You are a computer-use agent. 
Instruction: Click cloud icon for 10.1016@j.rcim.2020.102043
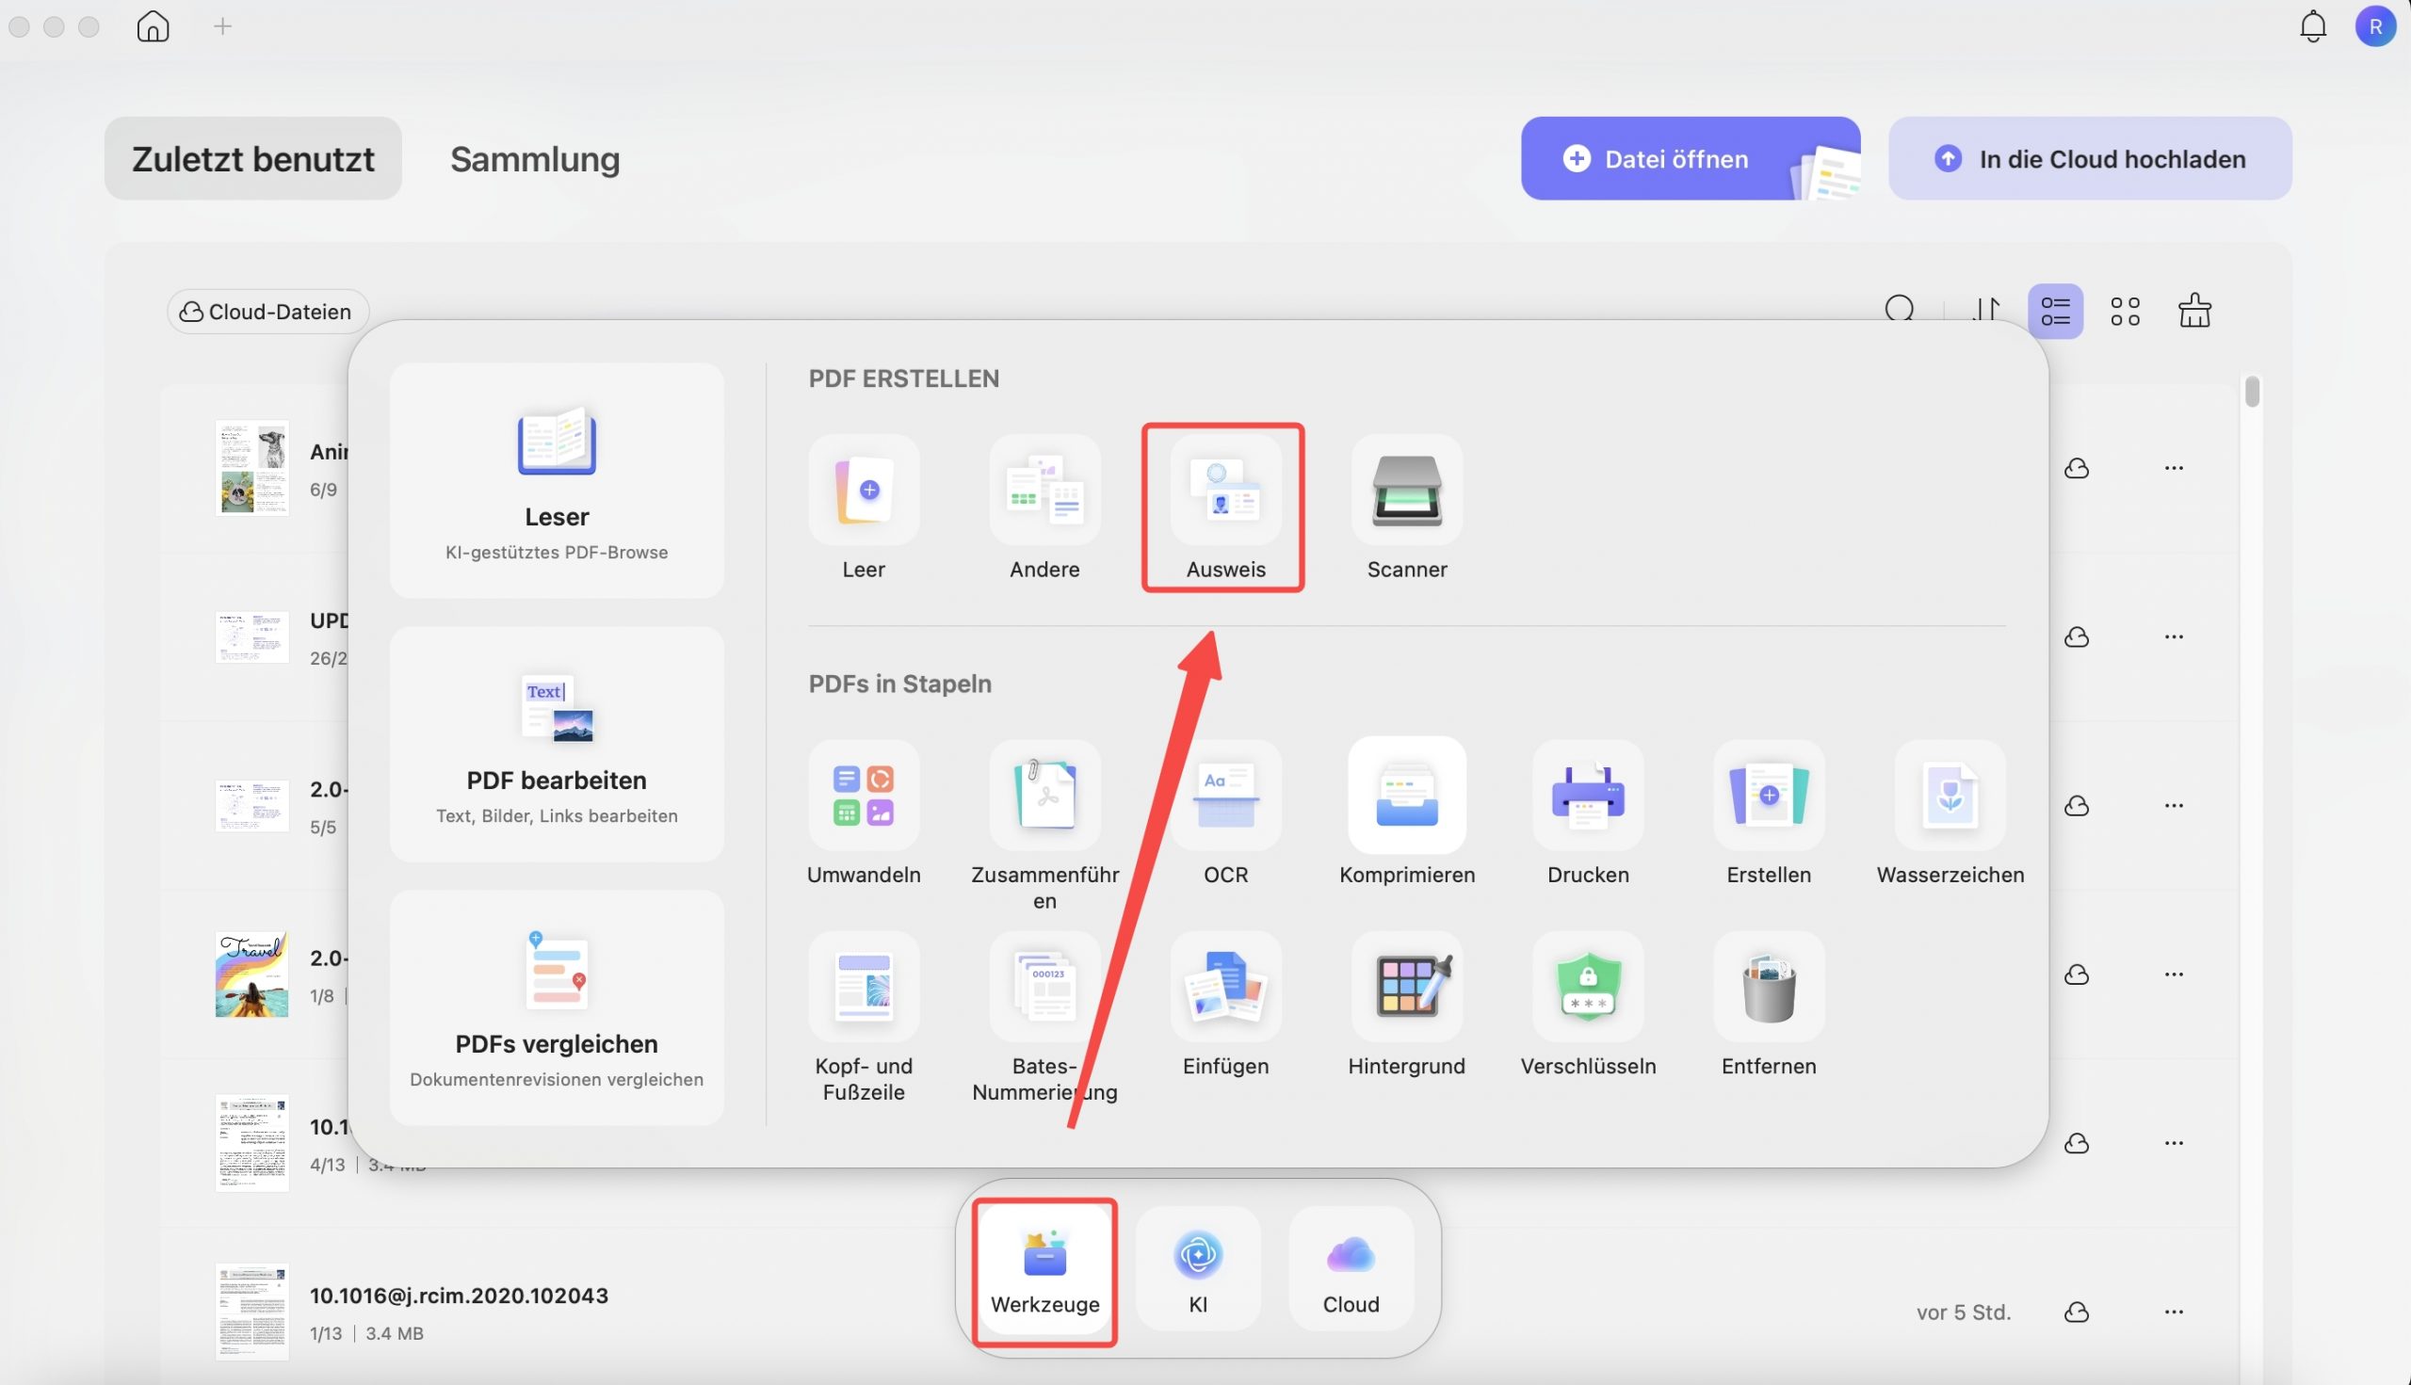tap(2076, 1313)
